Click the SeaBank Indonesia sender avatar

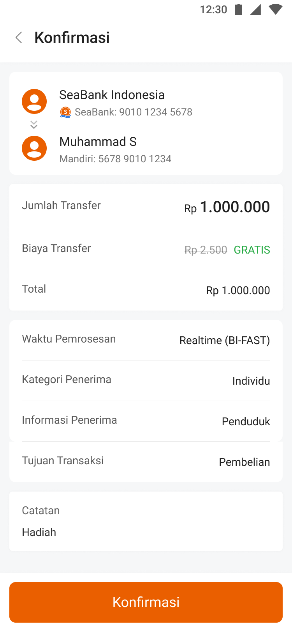point(34,101)
